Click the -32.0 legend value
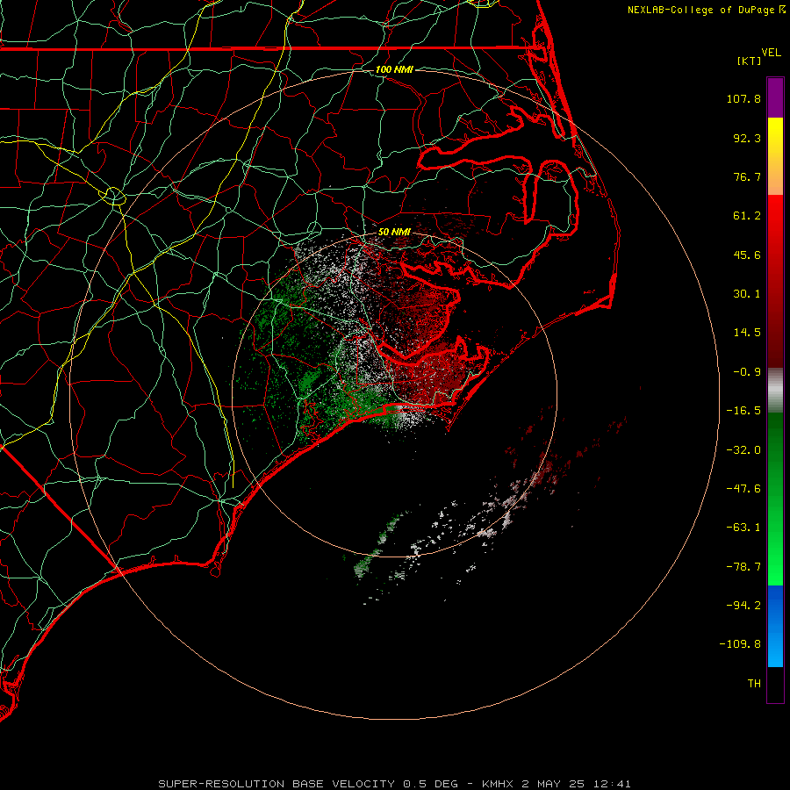This screenshot has width=790, height=790. 743,450
